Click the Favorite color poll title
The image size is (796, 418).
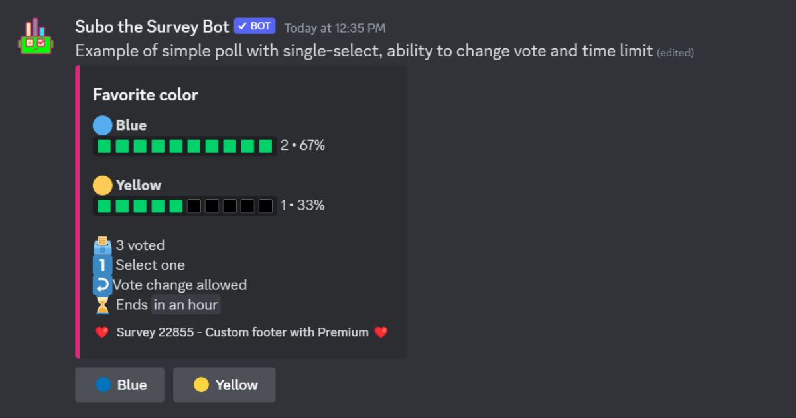pyautogui.click(x=145, y=95)
